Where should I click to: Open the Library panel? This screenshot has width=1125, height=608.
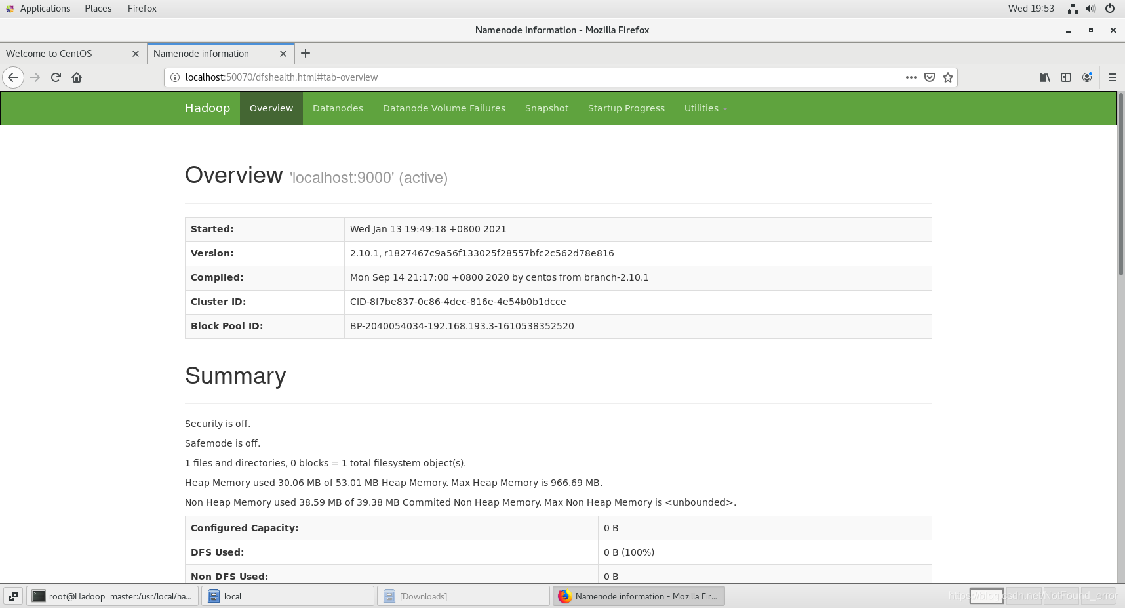point(1045,77)
